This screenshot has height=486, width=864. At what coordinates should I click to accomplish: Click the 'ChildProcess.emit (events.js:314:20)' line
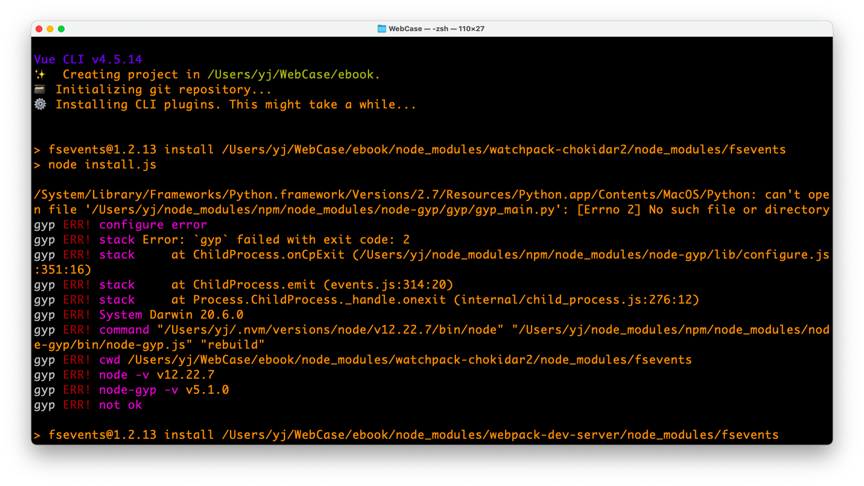coord(244,285)
